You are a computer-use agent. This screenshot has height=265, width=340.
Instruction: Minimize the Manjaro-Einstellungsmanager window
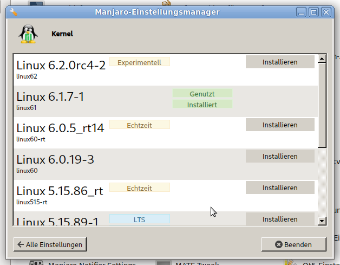pyautogui.click(x=301, y=12)
